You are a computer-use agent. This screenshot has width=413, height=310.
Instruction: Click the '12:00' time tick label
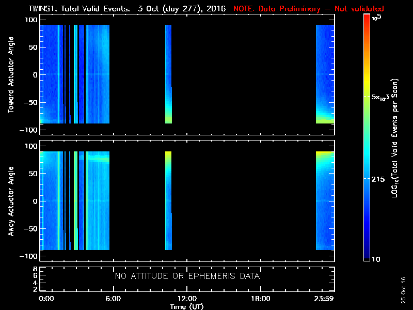coord(187,299)
